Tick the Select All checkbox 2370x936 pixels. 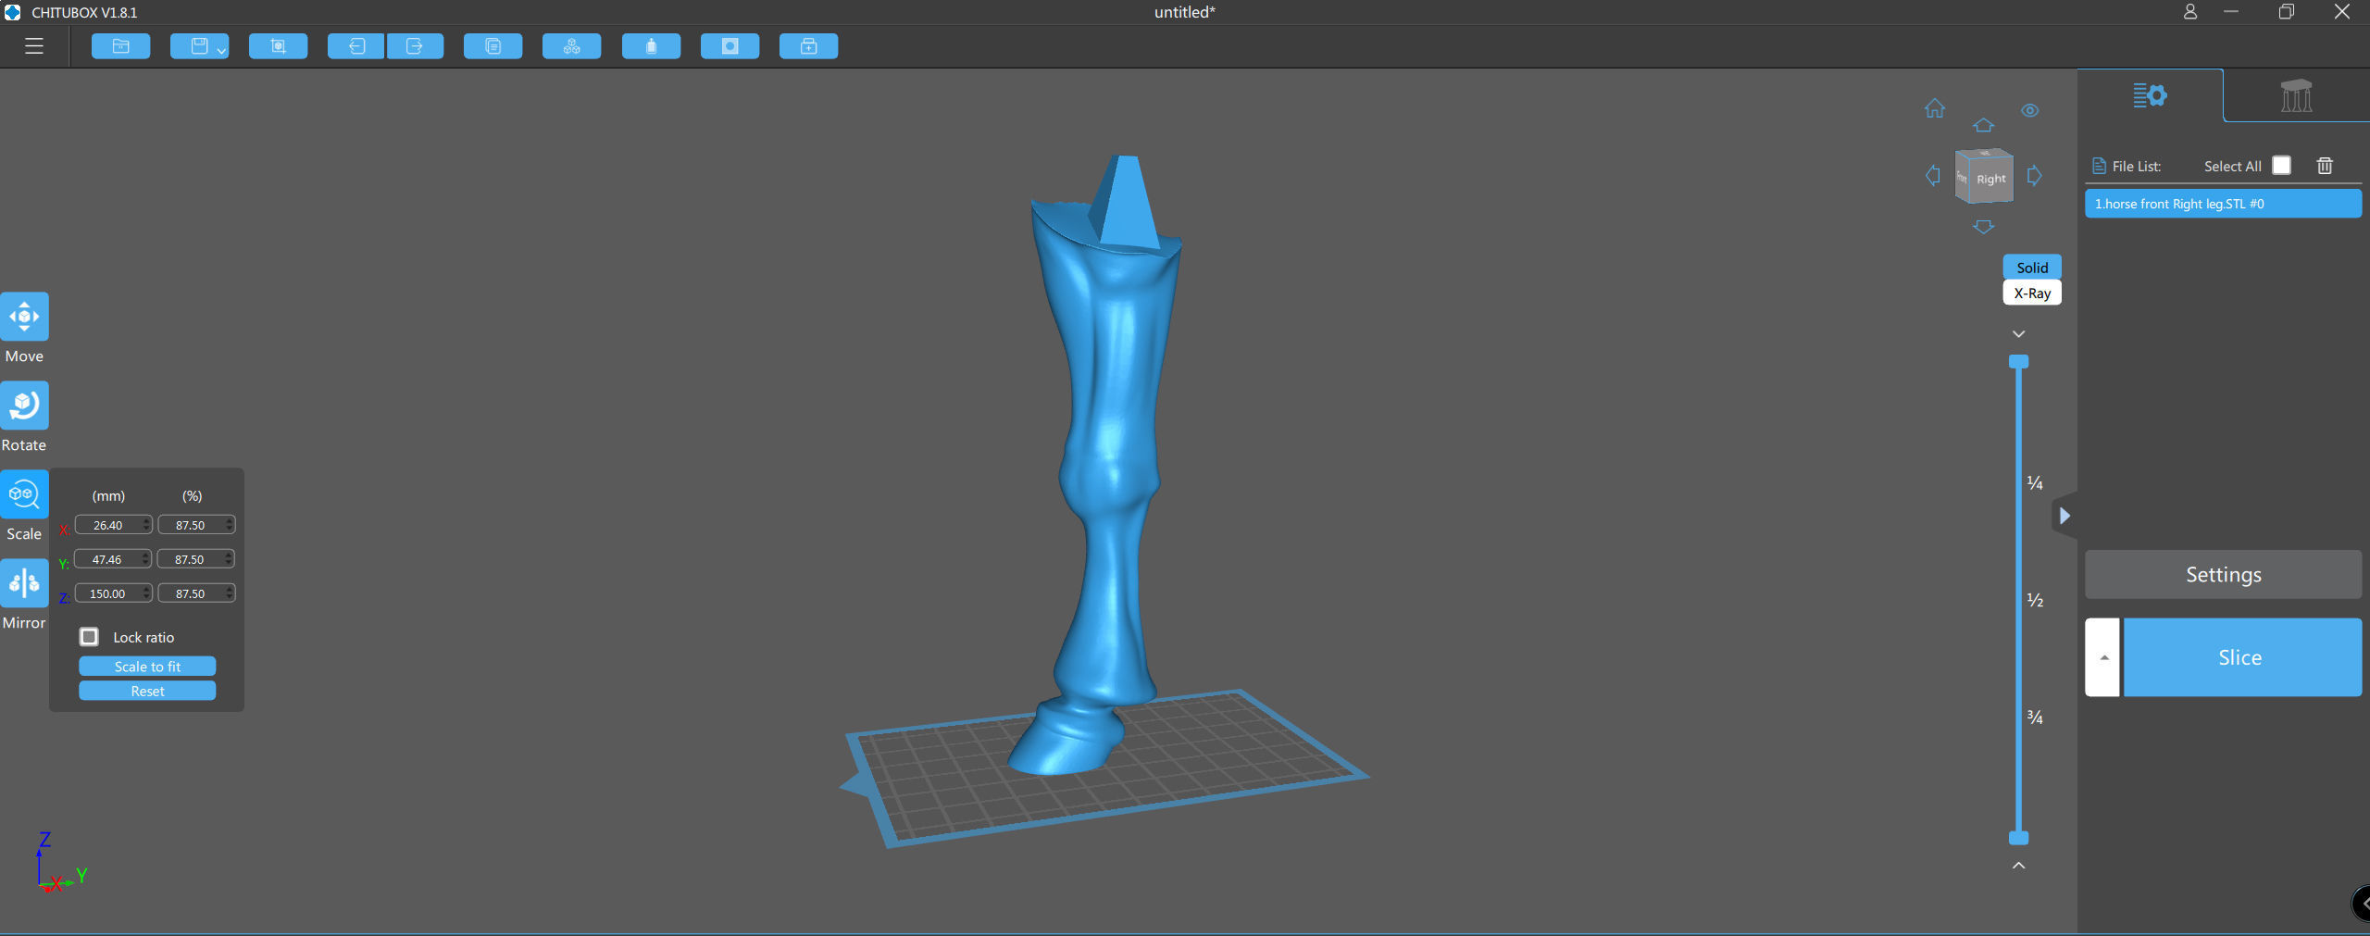tap(2282, 166)
